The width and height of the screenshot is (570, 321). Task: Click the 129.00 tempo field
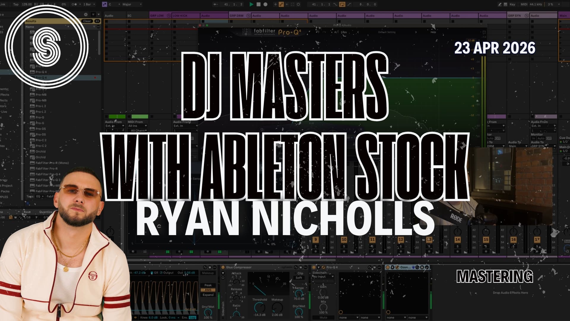[27, 4]
